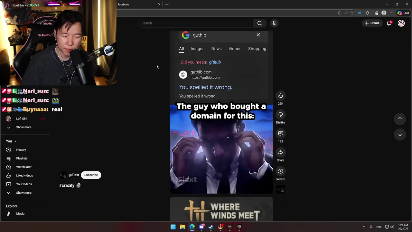The image size is (412, 232).
Task: Go to the next Short with the down arrow
Action: (400, 135)
